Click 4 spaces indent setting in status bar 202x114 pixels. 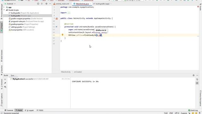pos(184,113)
